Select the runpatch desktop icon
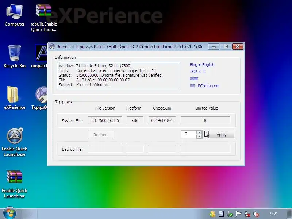The height and width of the screenshot is (219, 292). point(41,57)
